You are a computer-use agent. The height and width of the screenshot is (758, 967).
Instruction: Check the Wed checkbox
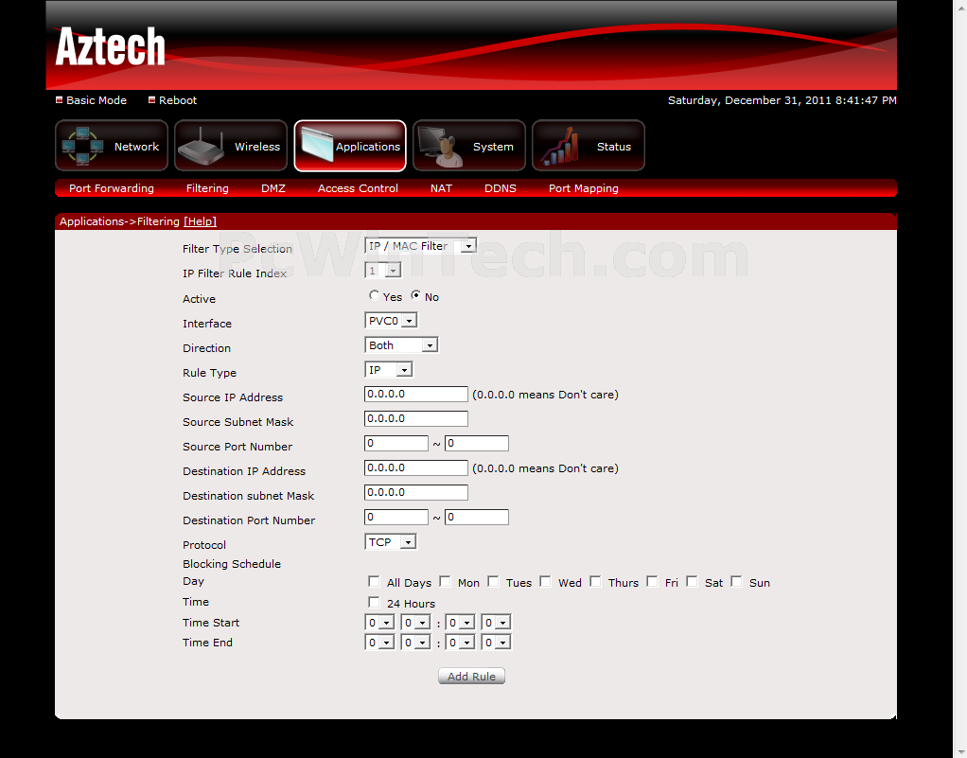[x=545, y=582]
